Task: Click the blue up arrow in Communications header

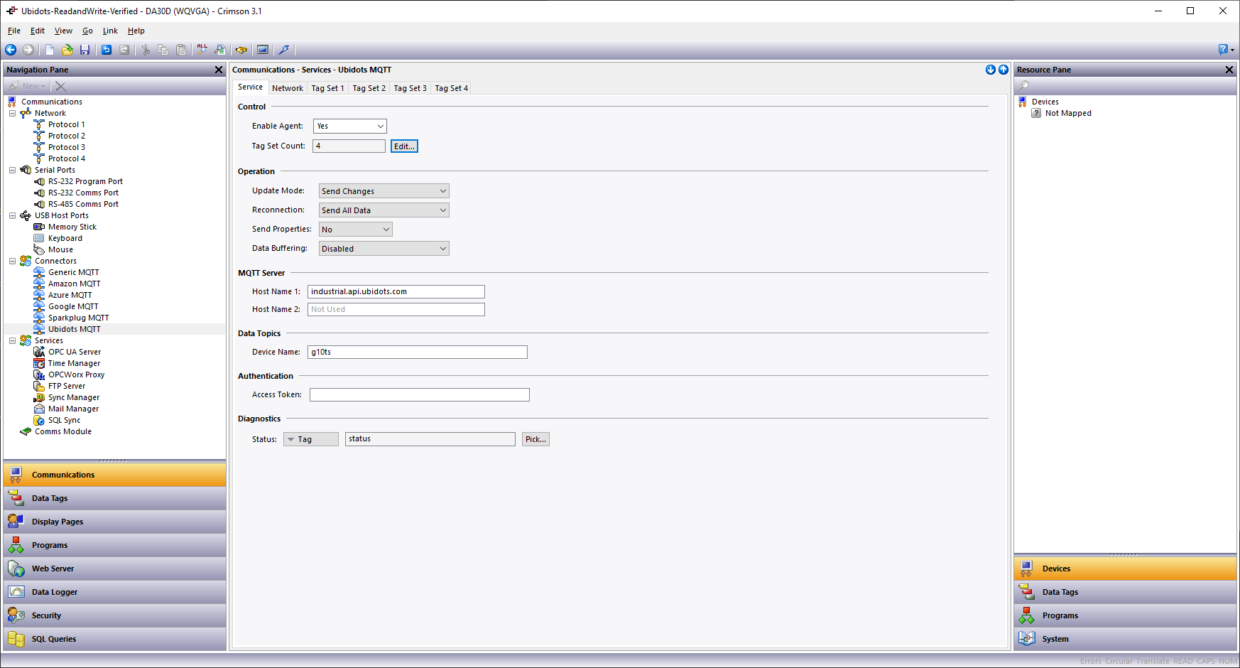Action: coord(1004,70)
